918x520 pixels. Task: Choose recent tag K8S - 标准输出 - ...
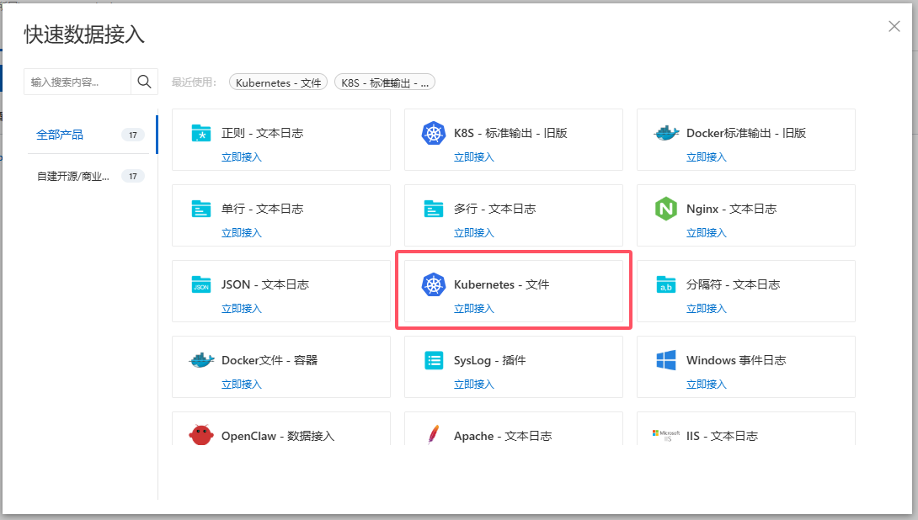(385, 82)
